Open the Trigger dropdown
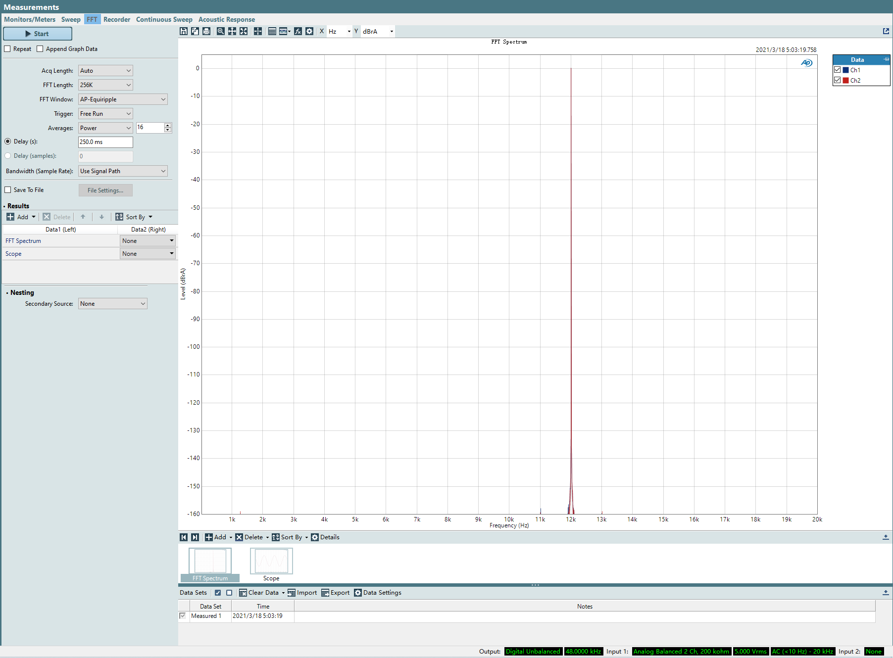Image resolution: width=893 pixels, height=658 pixels. pos(105,114)
